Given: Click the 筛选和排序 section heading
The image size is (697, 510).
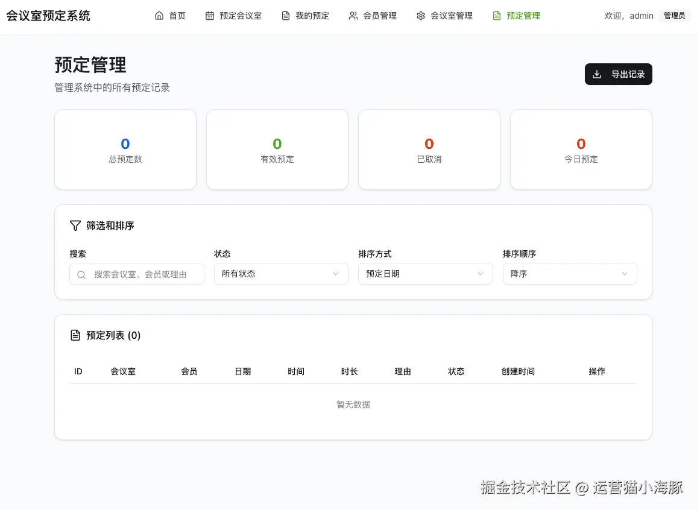Looking at the screenshot, I should 110,225.
